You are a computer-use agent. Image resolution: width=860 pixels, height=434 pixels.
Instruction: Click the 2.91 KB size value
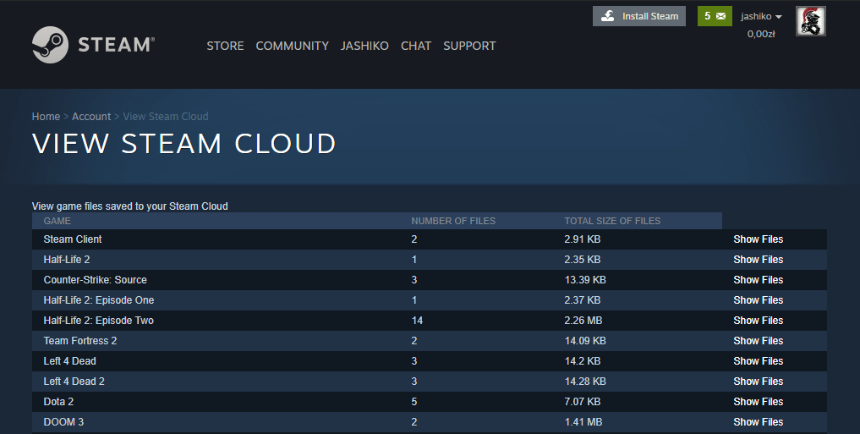[x=582, y=239]
